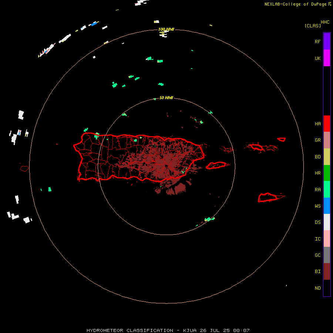The image size is (333, 333).
Task: Click the HR legend label
Action: click(317, 173)
